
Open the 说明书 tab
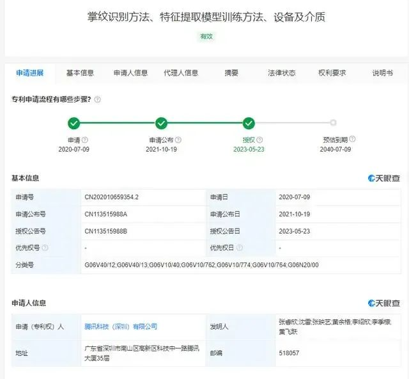382,73
